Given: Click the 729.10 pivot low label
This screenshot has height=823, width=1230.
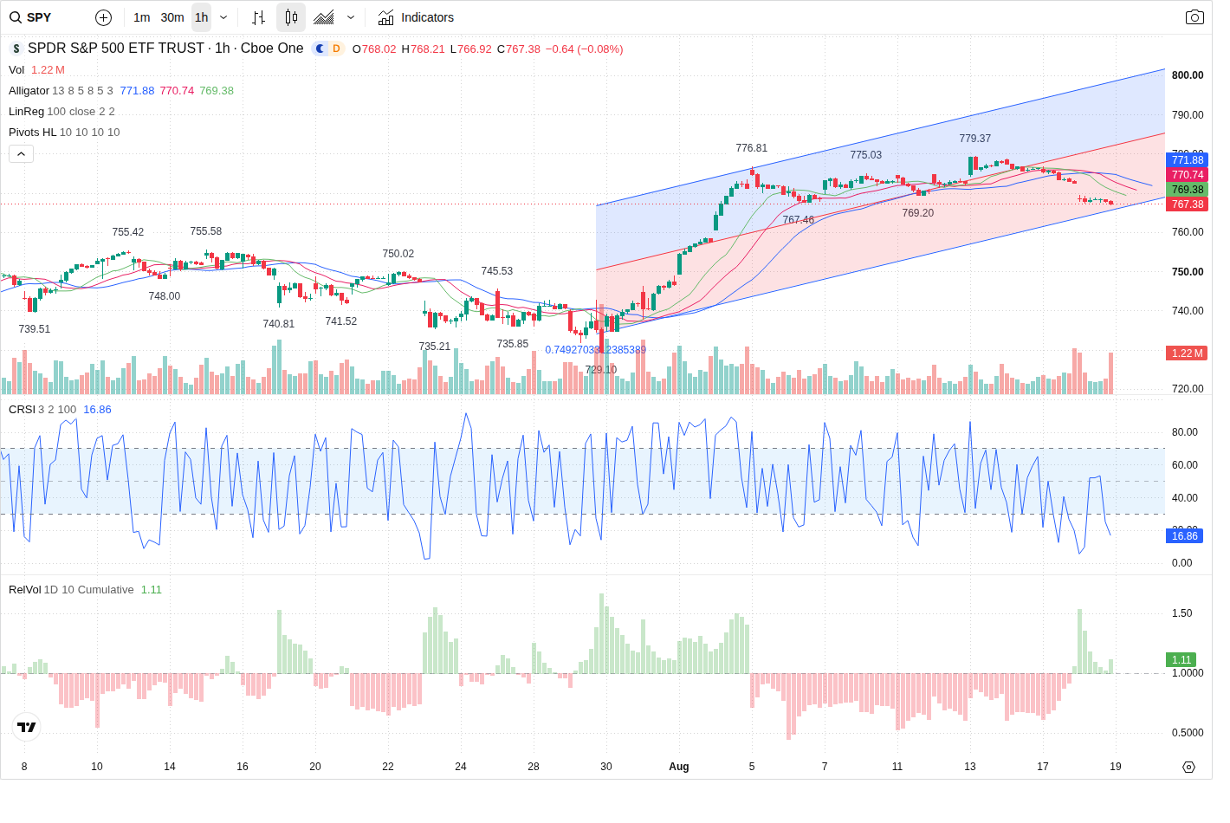Looking at the screenshot, I should [x=601, y=370].
